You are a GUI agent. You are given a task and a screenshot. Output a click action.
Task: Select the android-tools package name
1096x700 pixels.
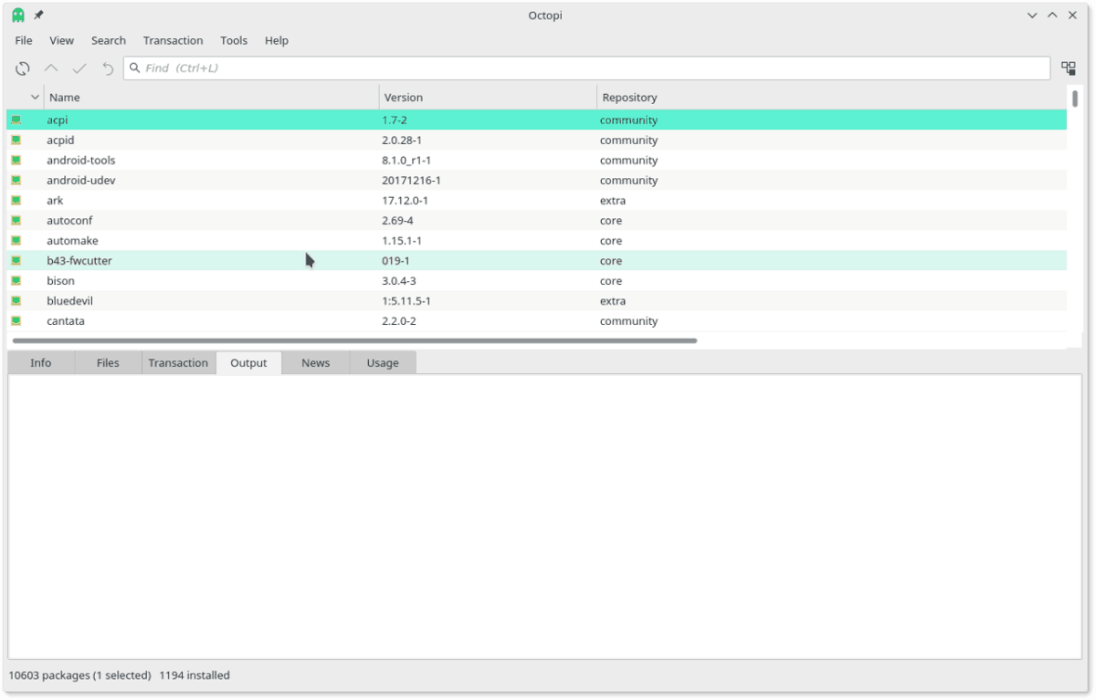point(81,161)
